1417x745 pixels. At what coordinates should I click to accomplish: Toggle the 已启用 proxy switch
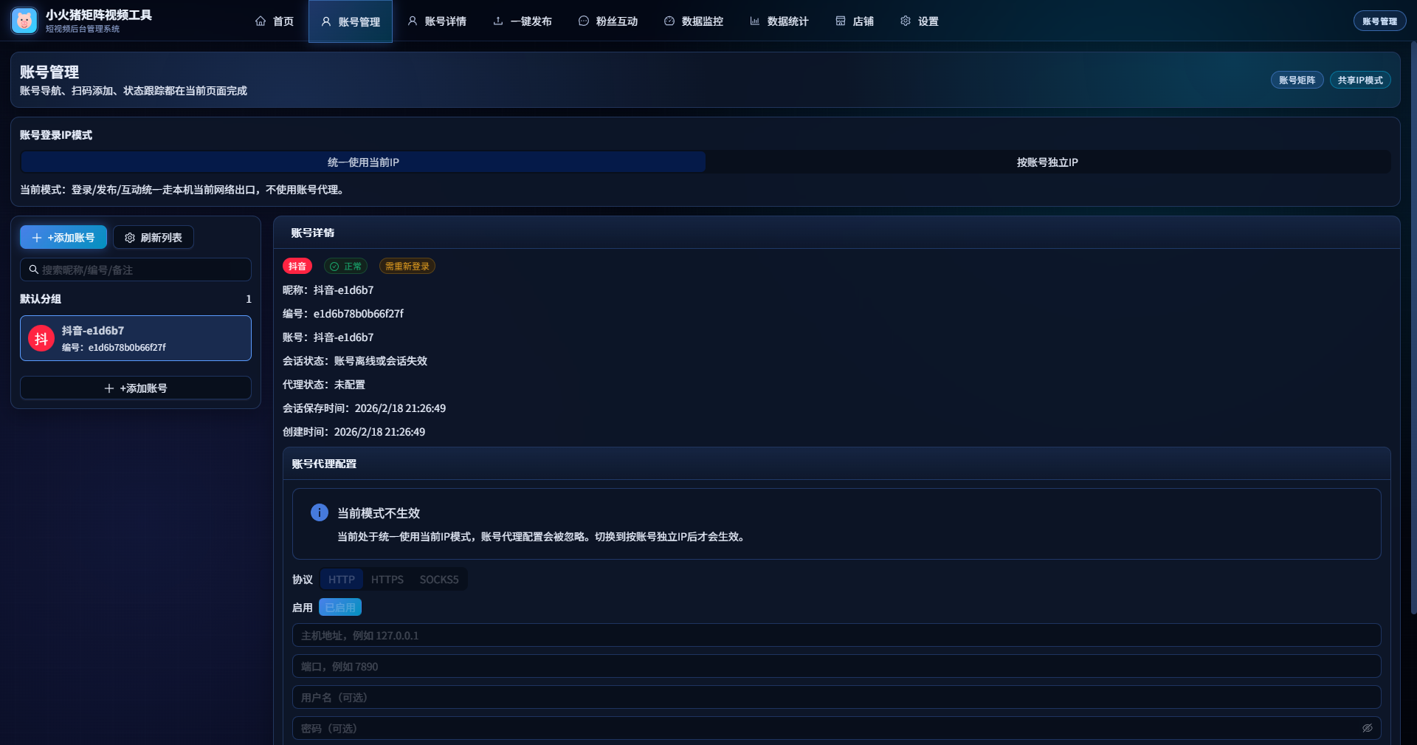coord(340,608)
